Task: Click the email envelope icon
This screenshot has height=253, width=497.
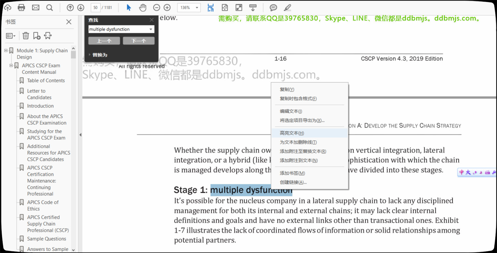Action: pyautogui.click(x=36, y=7)
